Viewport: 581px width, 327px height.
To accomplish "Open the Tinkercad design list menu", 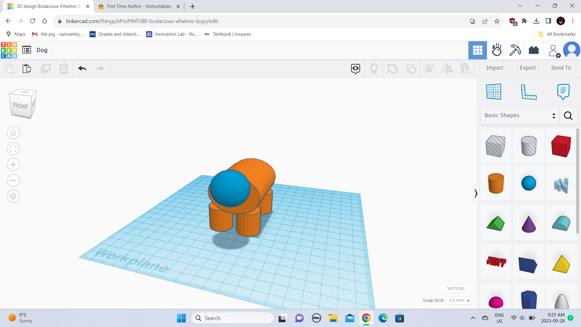I will (26, 50).
